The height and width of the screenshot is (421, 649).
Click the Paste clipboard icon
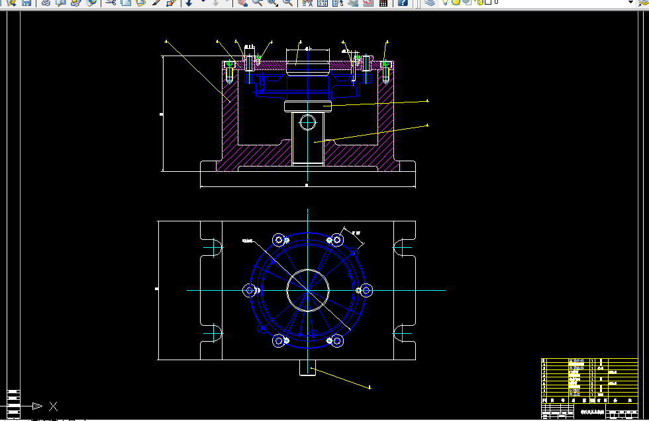pos(140,3)
